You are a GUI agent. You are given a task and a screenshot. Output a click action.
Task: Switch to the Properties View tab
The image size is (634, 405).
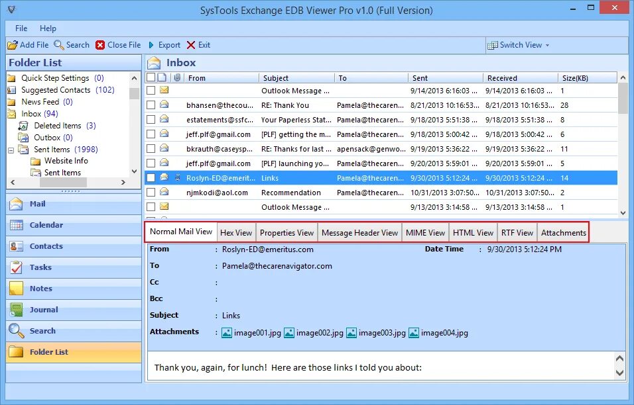pyautogui.click(x=286, y=233)
